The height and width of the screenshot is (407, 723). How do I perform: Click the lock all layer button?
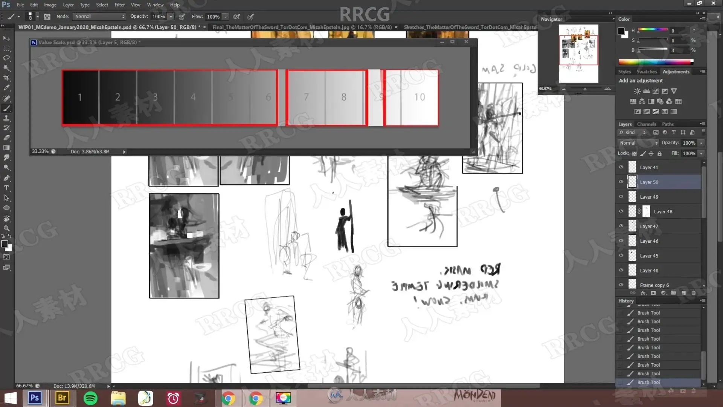[x=659, y=153]
